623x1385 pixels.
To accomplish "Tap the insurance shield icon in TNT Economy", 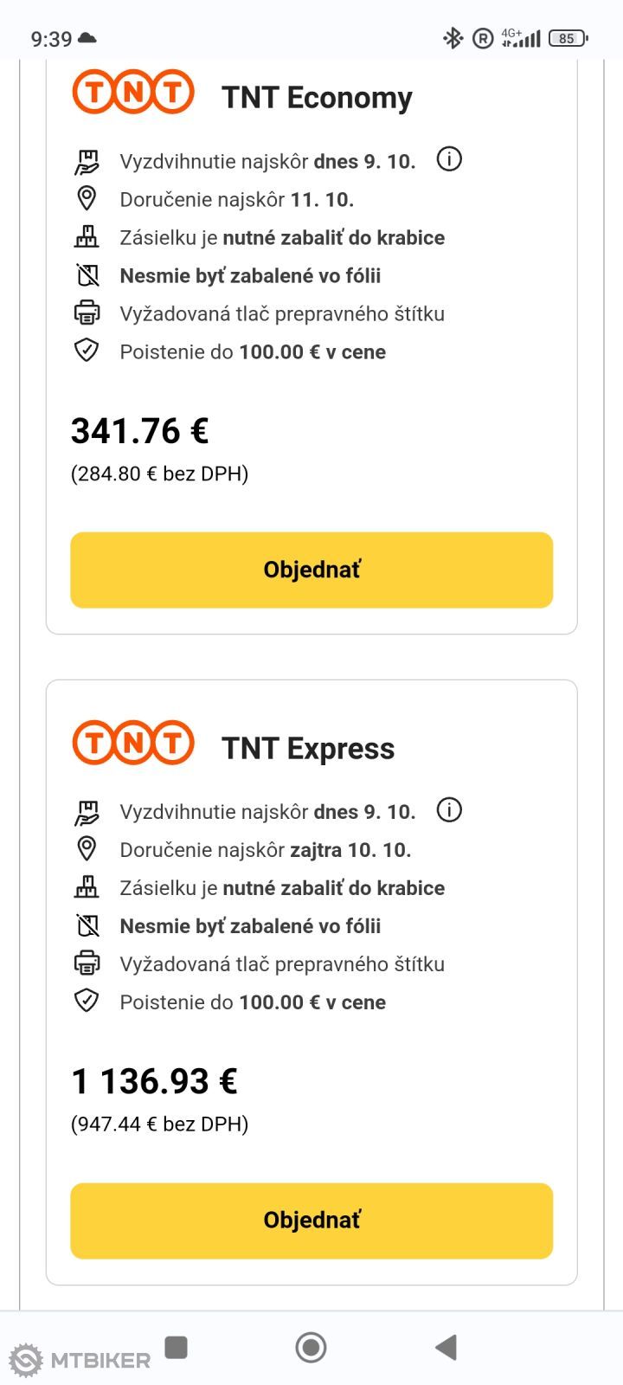I will click(87, 351).
